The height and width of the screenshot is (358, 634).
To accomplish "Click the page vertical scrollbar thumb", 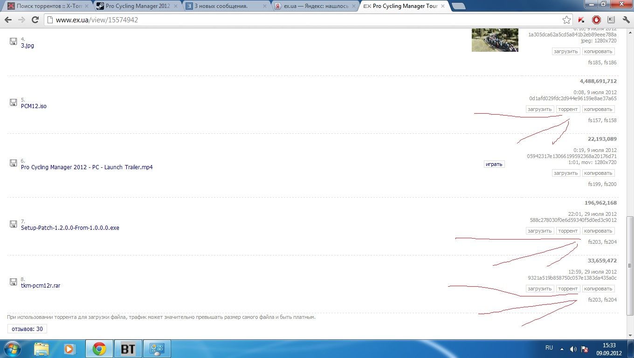I will (630, 266).
